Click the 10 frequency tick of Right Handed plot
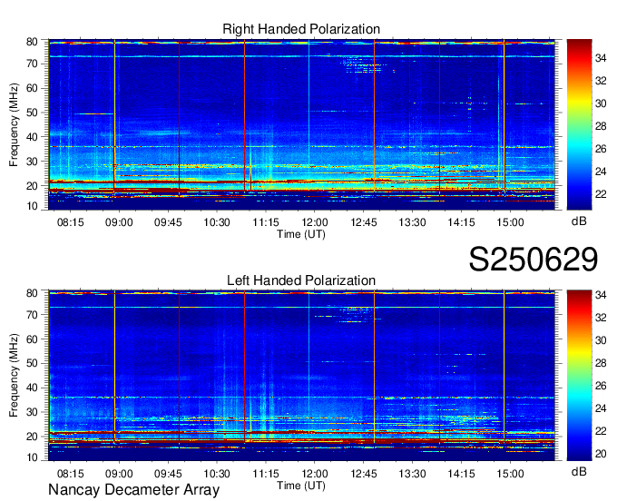The image size is (617, 501). [x=32, y=206]
